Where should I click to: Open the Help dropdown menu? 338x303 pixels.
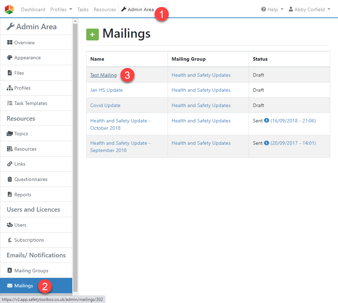[x=272, y=9]
